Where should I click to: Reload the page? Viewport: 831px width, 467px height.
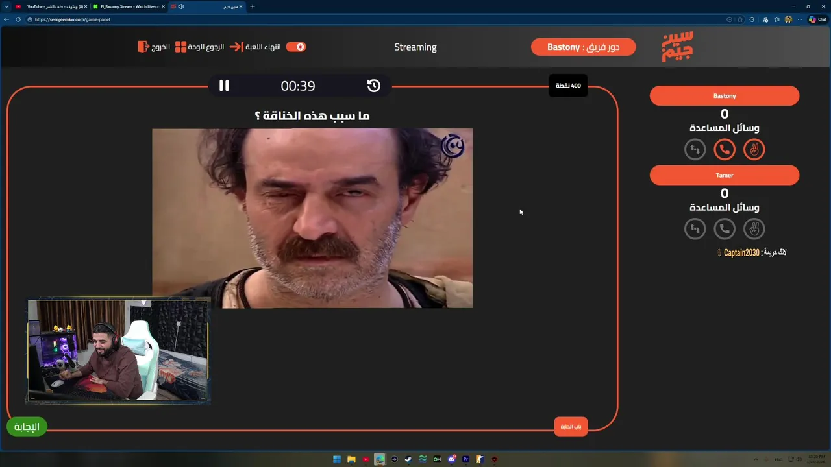(x=18, y=19)
